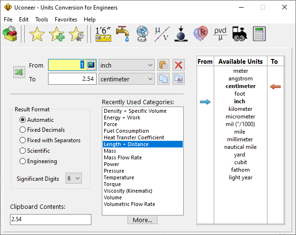Select the Fixed Decimals result format
The height and width of the screenshot is (235, 296).
coord(22,130)
